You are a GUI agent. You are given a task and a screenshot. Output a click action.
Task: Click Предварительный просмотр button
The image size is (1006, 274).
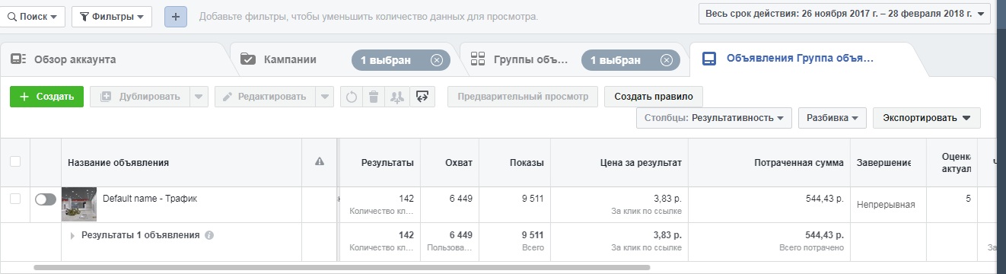point(523,97)
